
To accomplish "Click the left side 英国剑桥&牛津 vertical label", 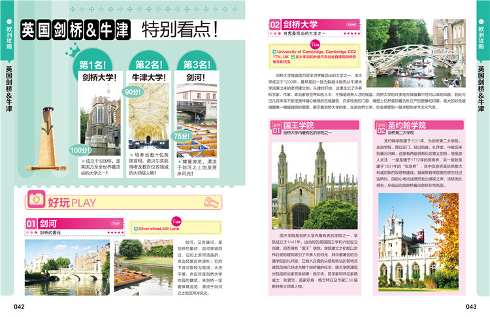I will pyautogui.click(x=9, y=89).
